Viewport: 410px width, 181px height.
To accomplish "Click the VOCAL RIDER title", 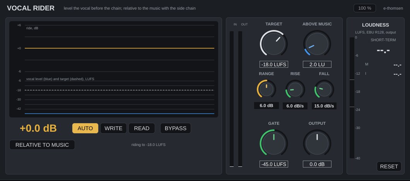I will [31, 8].
